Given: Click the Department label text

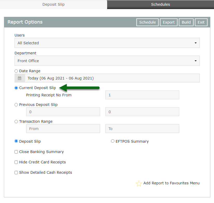Looking at the screenshot, I should 25,53.
